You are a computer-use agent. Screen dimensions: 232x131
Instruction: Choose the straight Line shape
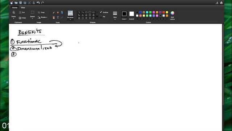[x=79, y=12]
